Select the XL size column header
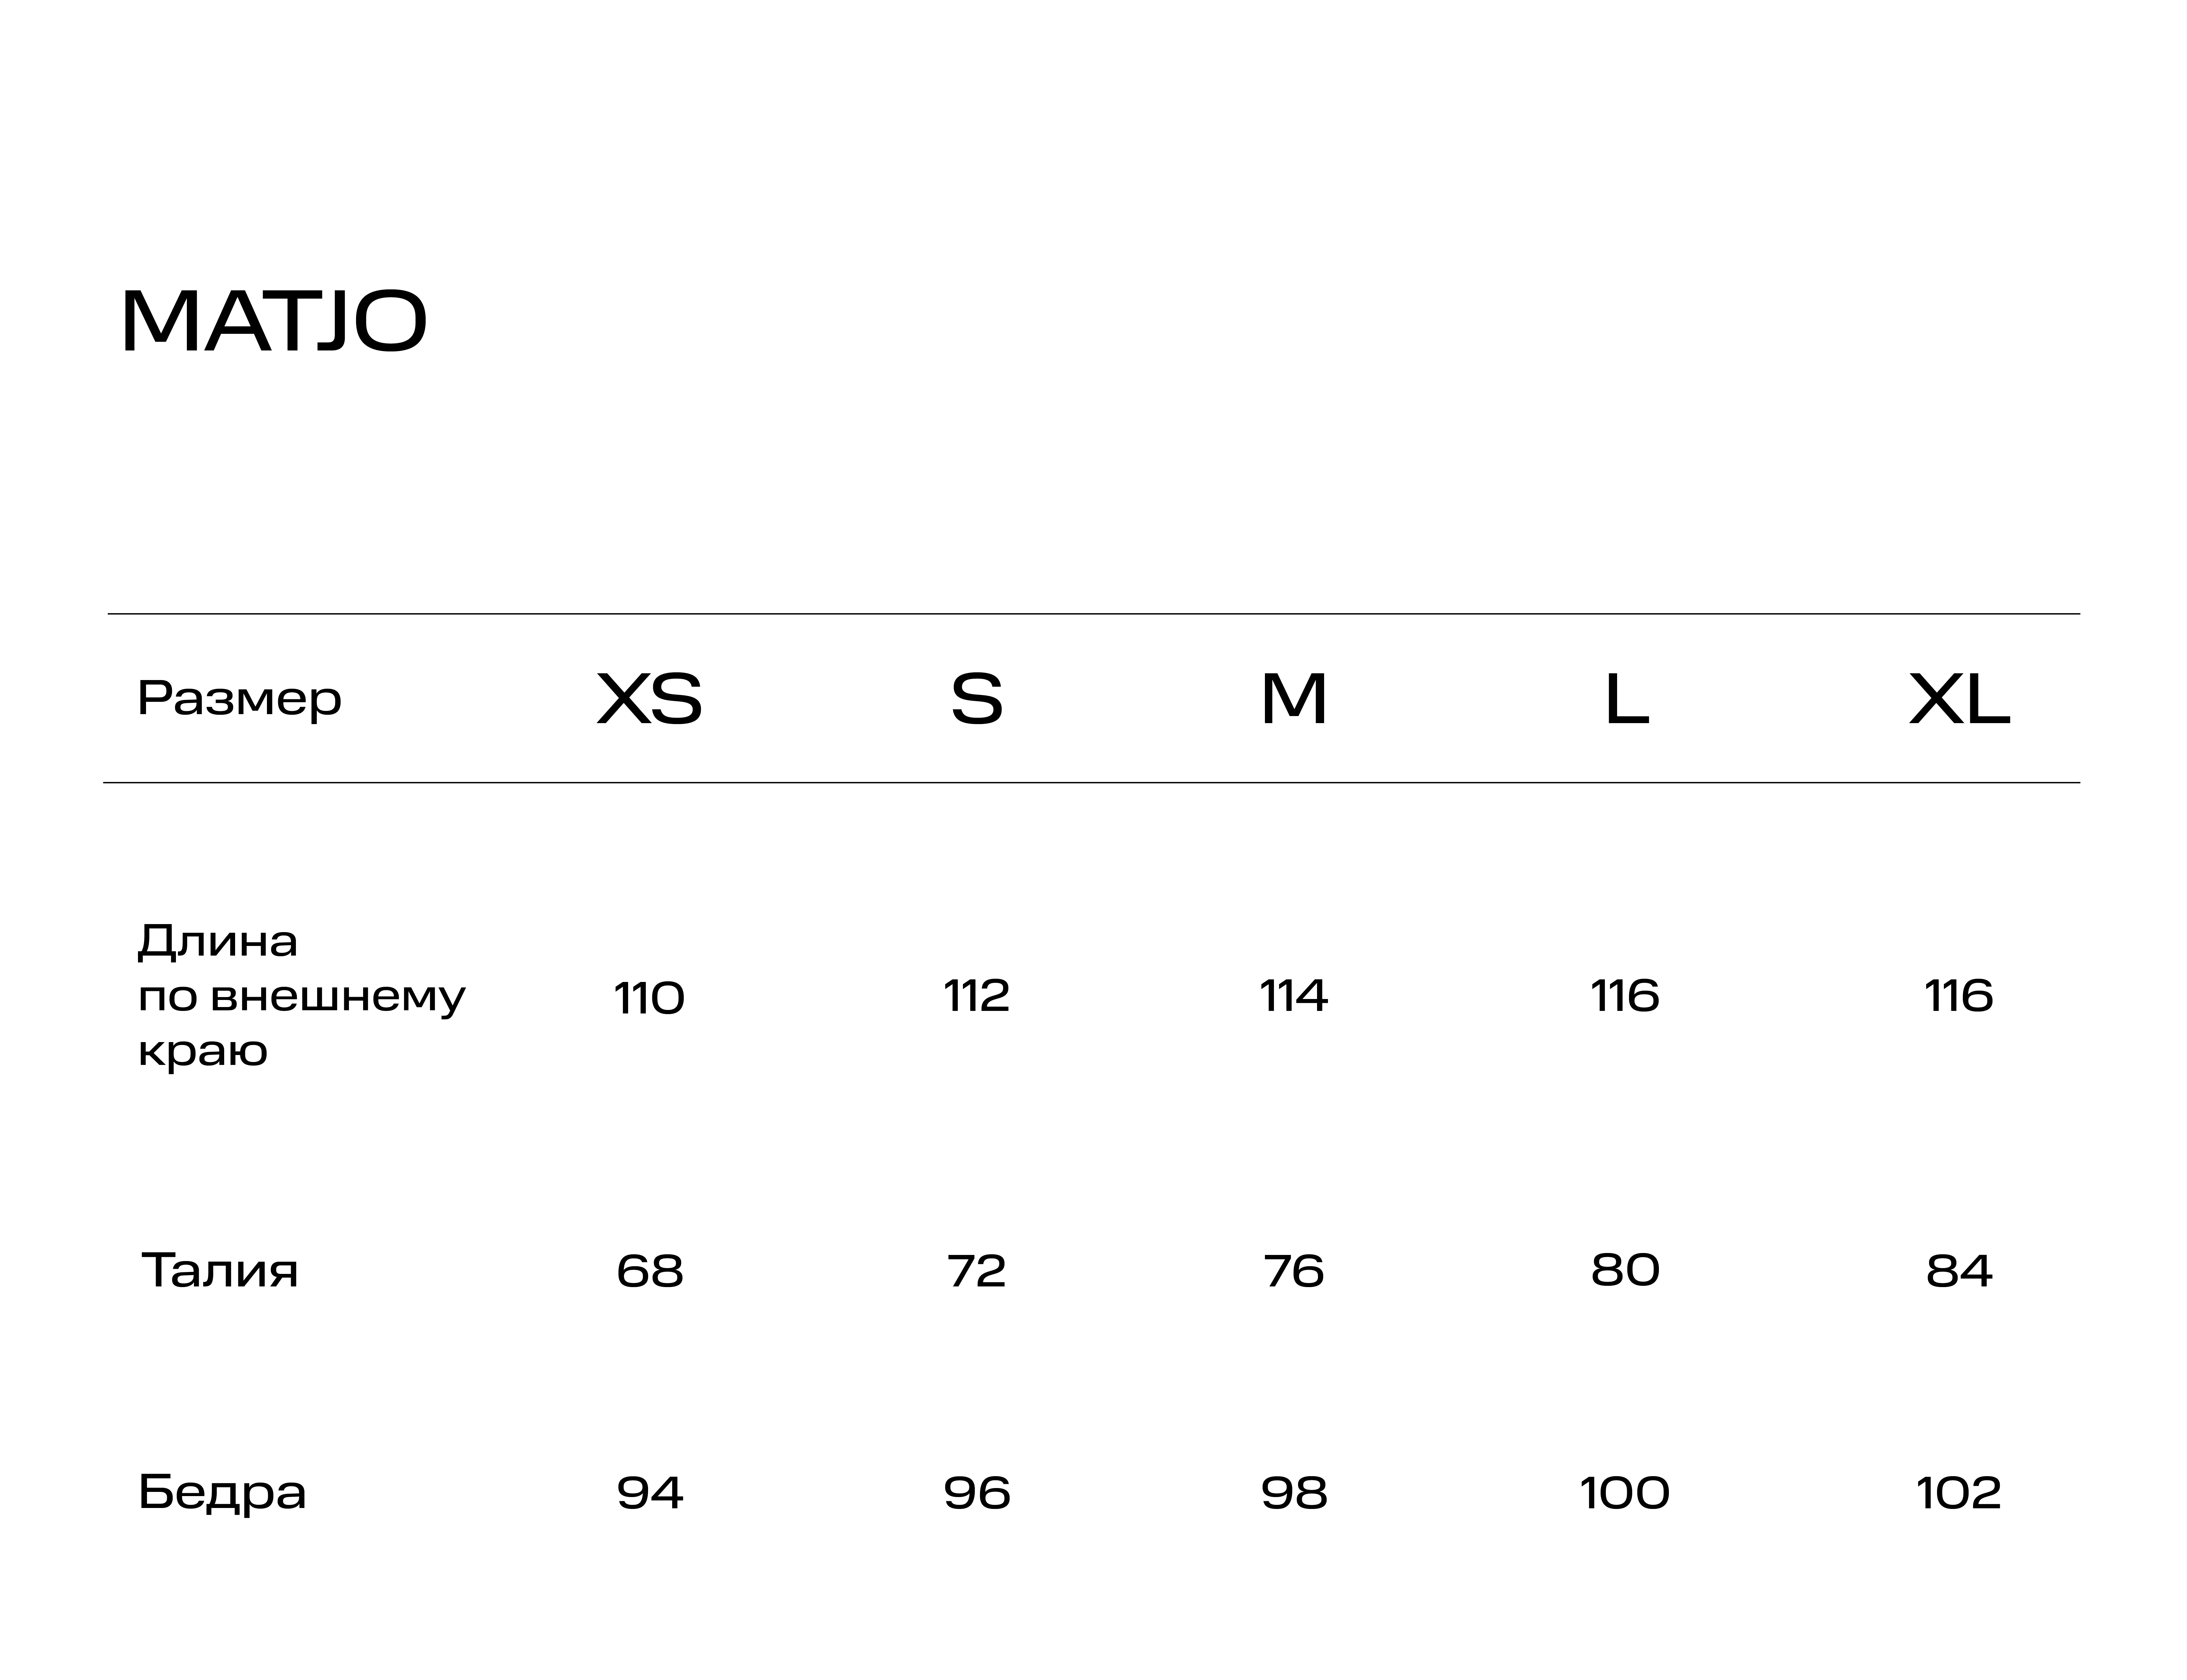The height and width of the screenshot is (1680, 2187). point(1959,699)
